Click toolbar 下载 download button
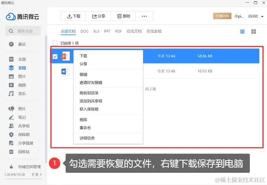Image resolution: width=267 pixels, height=185 pixels. tap(73, 16)
